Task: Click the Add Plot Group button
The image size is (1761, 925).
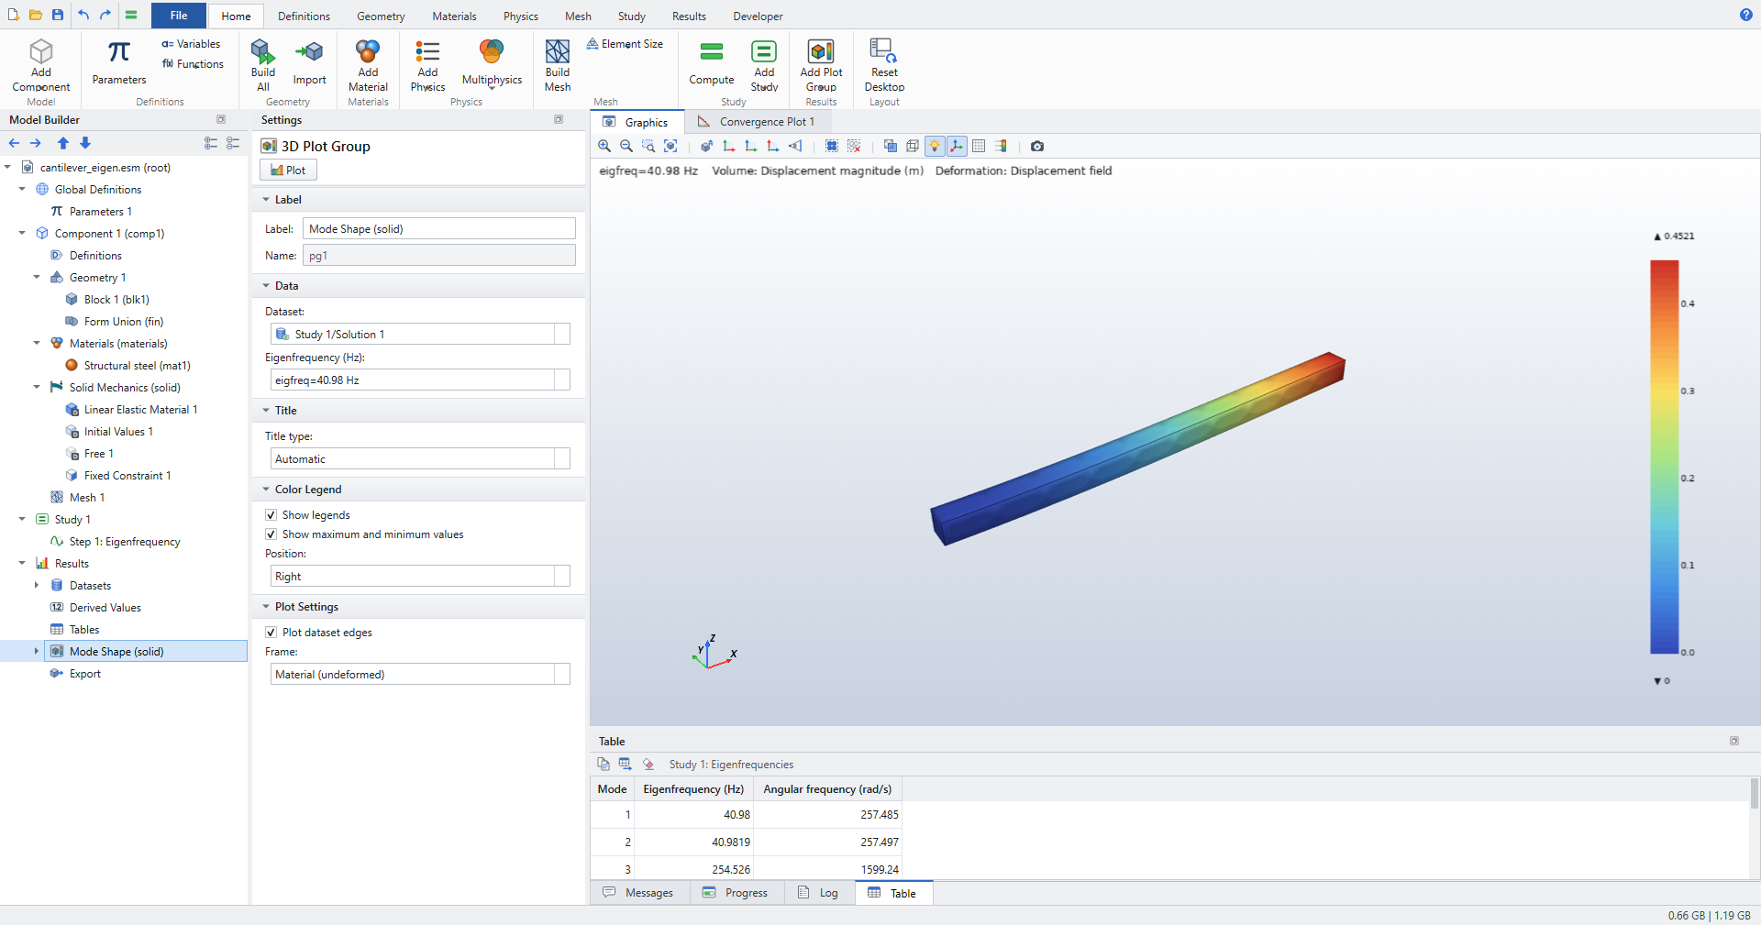Action: tap(821, 65)
